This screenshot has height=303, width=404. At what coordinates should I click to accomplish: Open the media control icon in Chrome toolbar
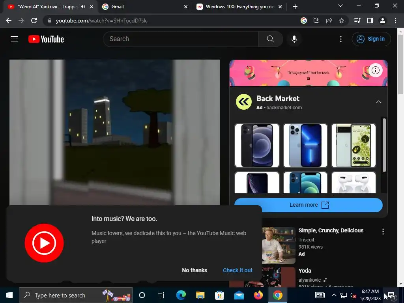tap(357, 21)
